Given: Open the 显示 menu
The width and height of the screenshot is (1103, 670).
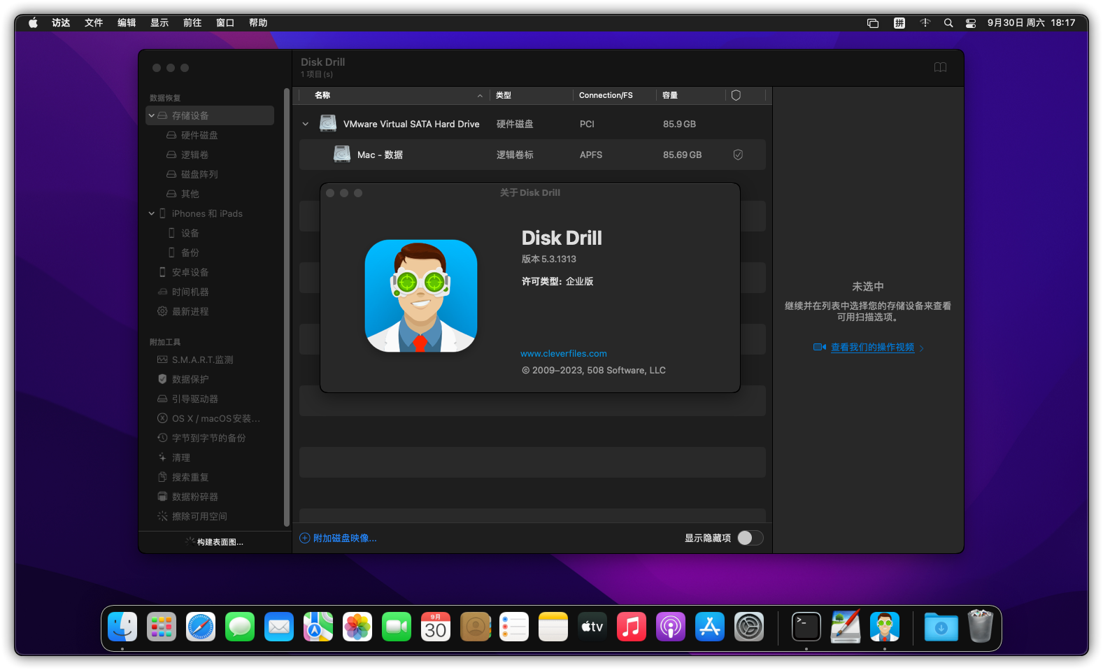Looking at the screenshot, I should coord(159,23).
